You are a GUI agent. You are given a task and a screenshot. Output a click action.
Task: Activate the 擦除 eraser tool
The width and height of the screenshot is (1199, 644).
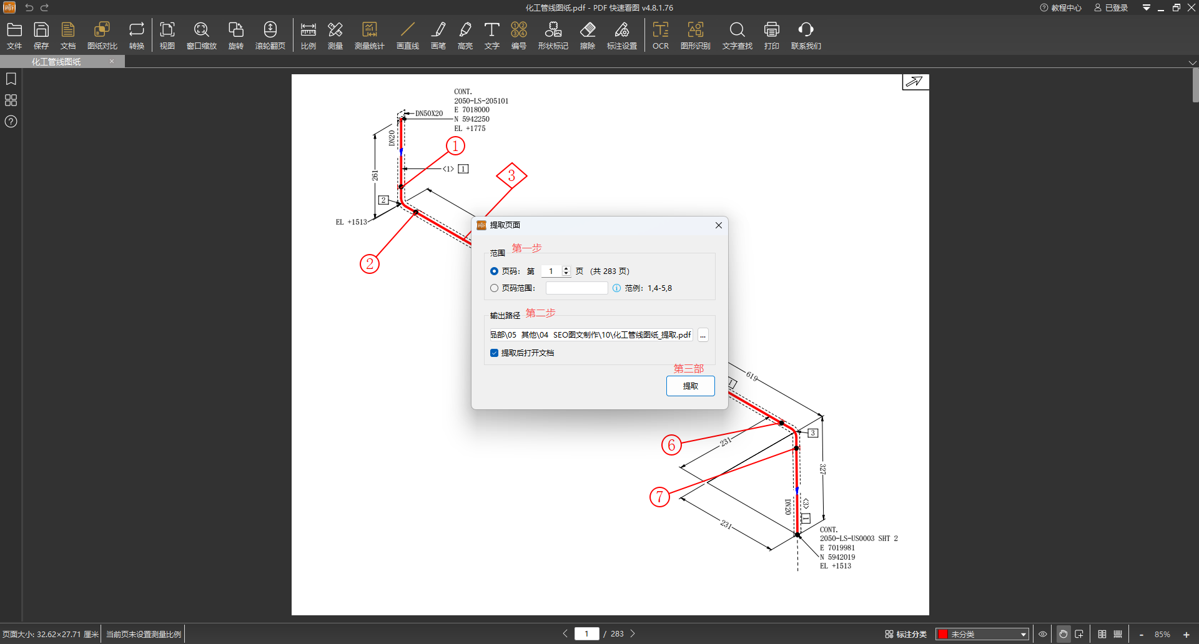pyautogui.click(x=587, y=36)
